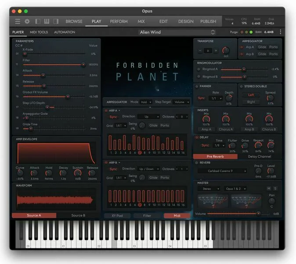Toggle the Delay power button
The image size is (296, 264).
pyautogui.click(x=196, y=137)
